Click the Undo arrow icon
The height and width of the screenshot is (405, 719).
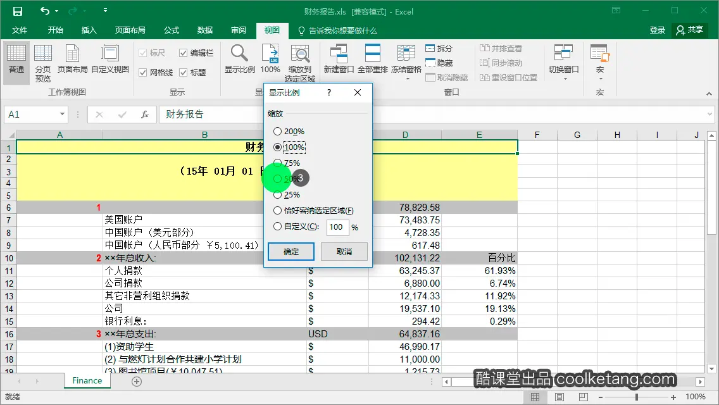pyautogui.click(x=44, y=11)
